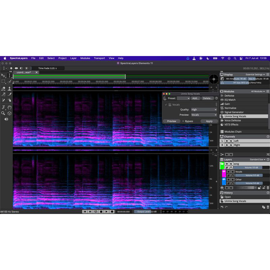Open the Preview dropdown set to Vocals

coord(204,115)
